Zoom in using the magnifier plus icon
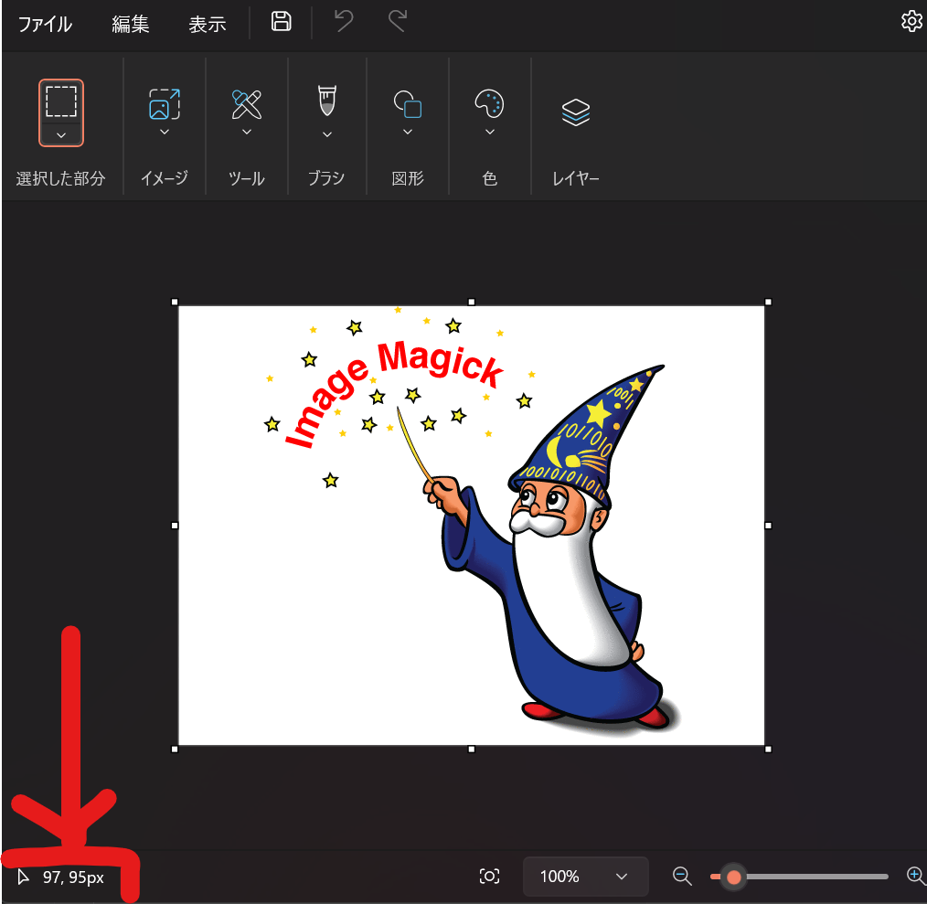This screenshot has width=927, height=904. pos(916,876)
